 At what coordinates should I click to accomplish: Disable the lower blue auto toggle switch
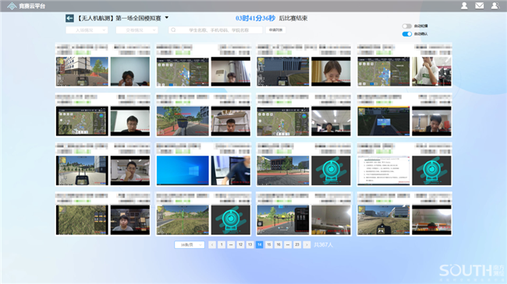pyautogui.click(x=406, y=34)
